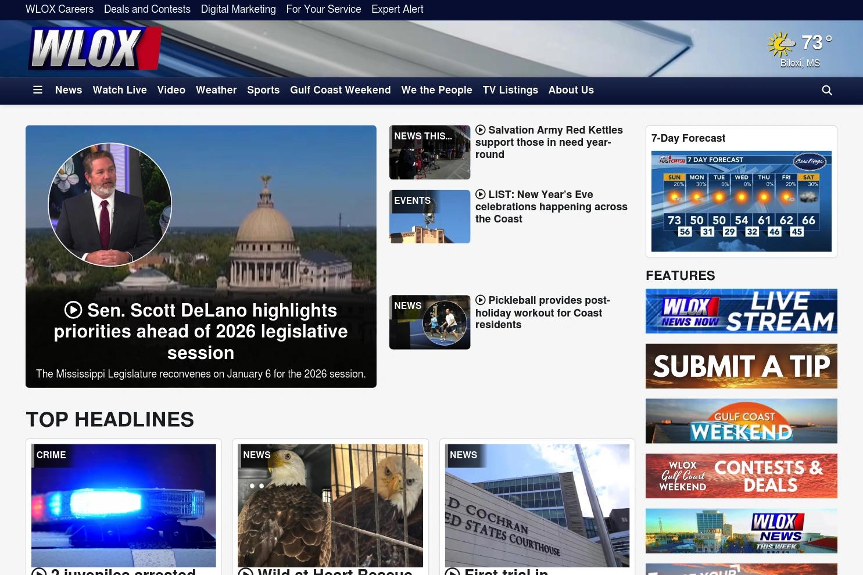
Task: Open the hamburger menu icon
Action: pos(38,90)
